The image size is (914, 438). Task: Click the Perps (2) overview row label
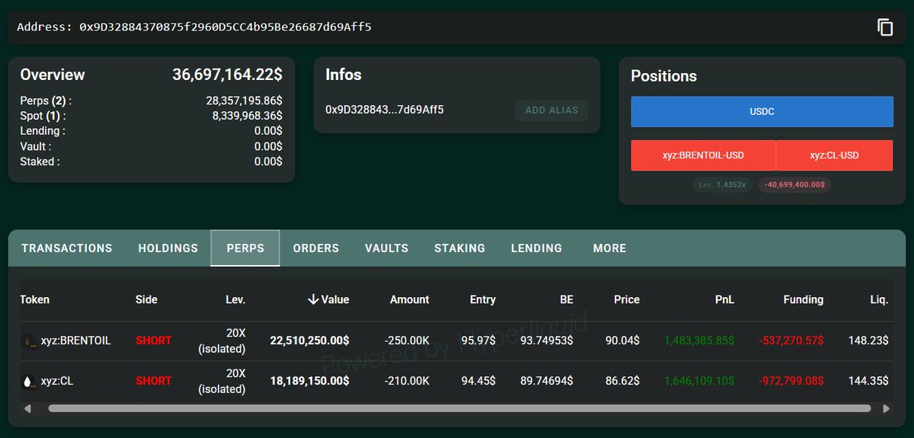46,101
